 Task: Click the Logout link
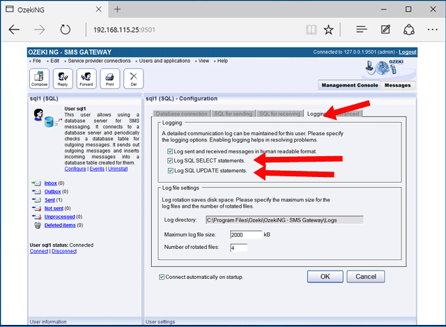click(x=407, y=52)
